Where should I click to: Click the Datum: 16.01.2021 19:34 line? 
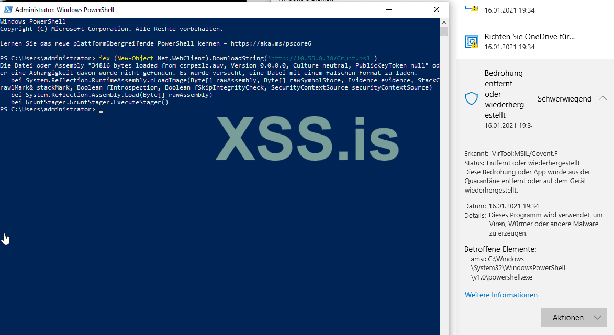pyautogui.click(x=501, y=206)
